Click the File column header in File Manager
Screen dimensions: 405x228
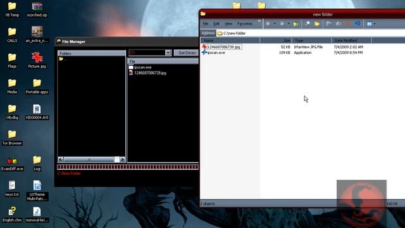click(x=163, y=61)
